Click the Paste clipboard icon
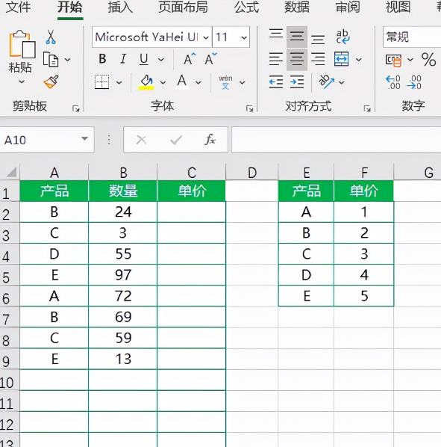The width and height of the screenshot is (441, 447). pos(22,44)
